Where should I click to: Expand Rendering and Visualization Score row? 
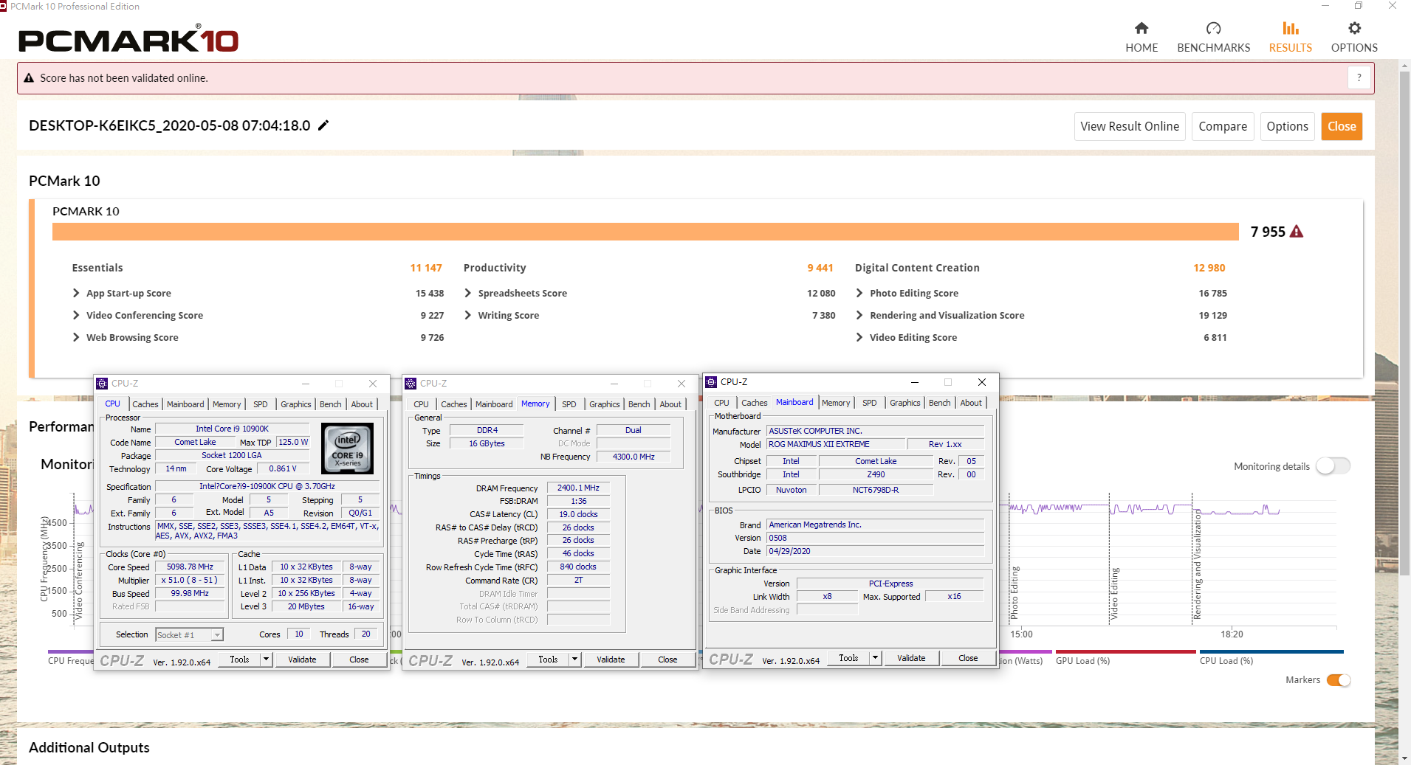click(859, 315)
